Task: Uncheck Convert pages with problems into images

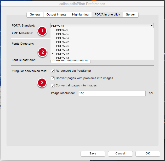Action: pyautogui.click(x=53, y=78)
